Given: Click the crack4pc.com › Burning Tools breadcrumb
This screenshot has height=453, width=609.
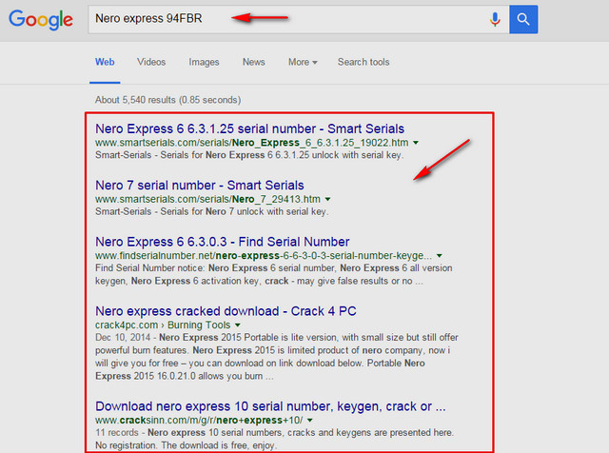Looking at the screenshot, I should click(163, 325).
